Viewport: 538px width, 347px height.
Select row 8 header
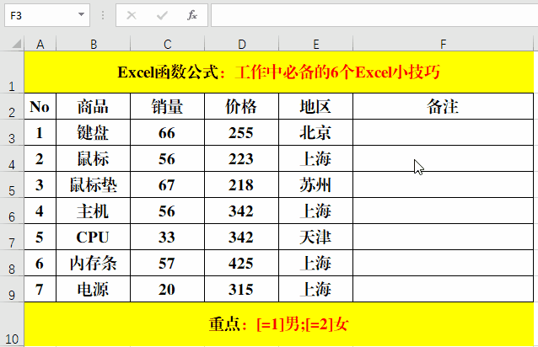[12, 263]
